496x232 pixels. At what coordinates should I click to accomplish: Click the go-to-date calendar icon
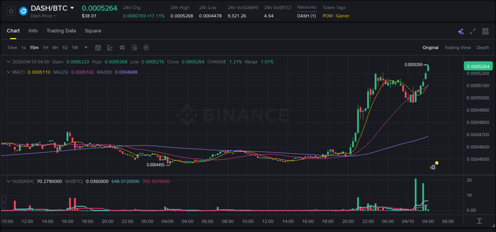[98, 48]
